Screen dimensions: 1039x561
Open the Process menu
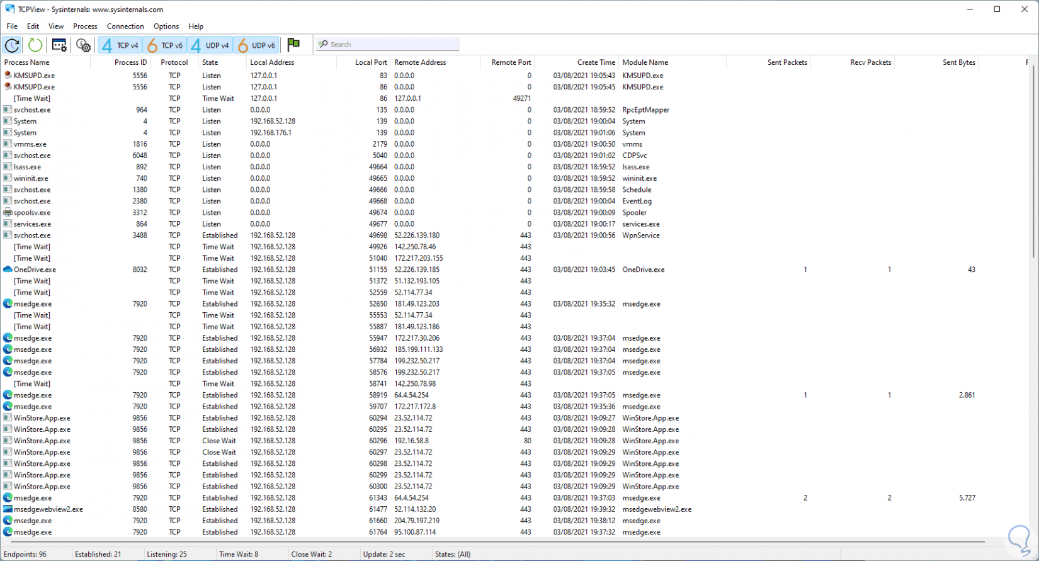85,26
